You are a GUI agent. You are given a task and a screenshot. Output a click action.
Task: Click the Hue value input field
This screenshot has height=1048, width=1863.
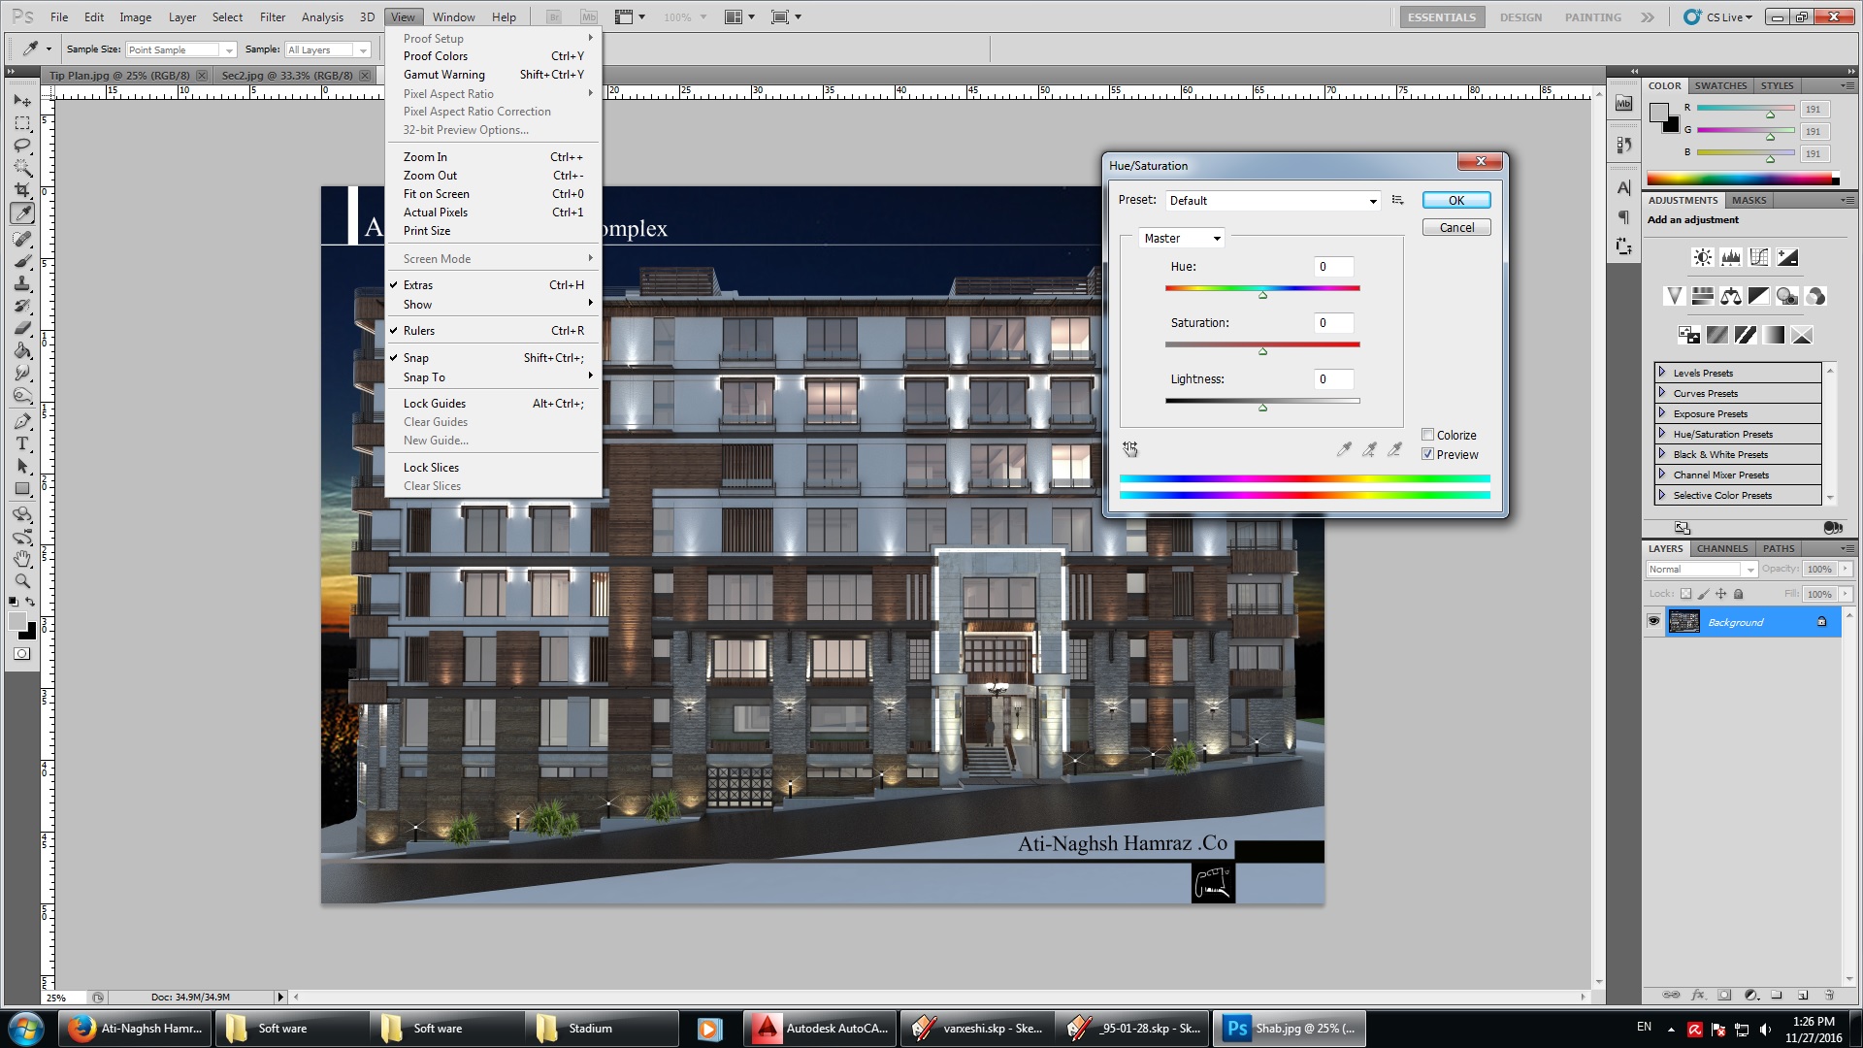[x=1334, y=267]
